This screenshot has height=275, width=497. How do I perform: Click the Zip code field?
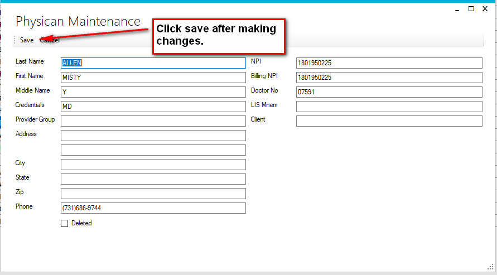153,194
